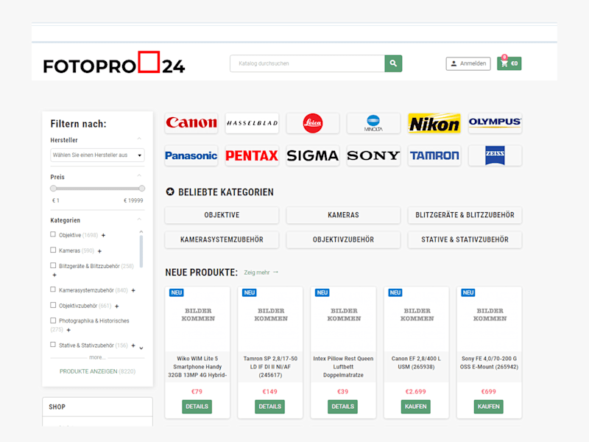Select the Olympus brand logo
The width and height of the screenshot is (589, 442).
pos(495,123)
